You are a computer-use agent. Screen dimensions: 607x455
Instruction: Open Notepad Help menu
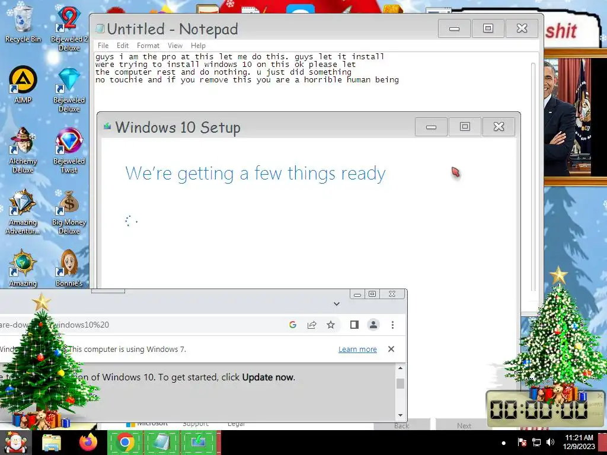[198, 45]
